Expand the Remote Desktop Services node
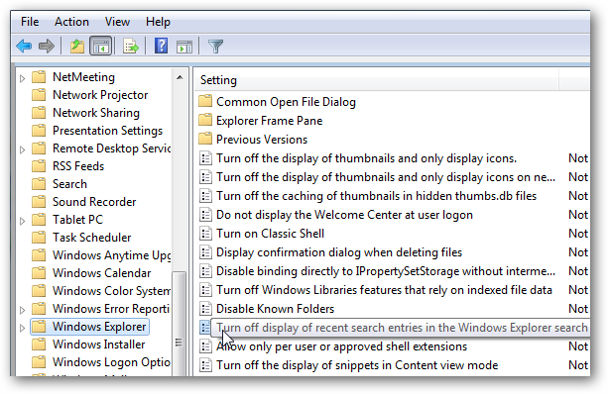The width and height of the screenshot is (608, 394). [x=22, y=149]
